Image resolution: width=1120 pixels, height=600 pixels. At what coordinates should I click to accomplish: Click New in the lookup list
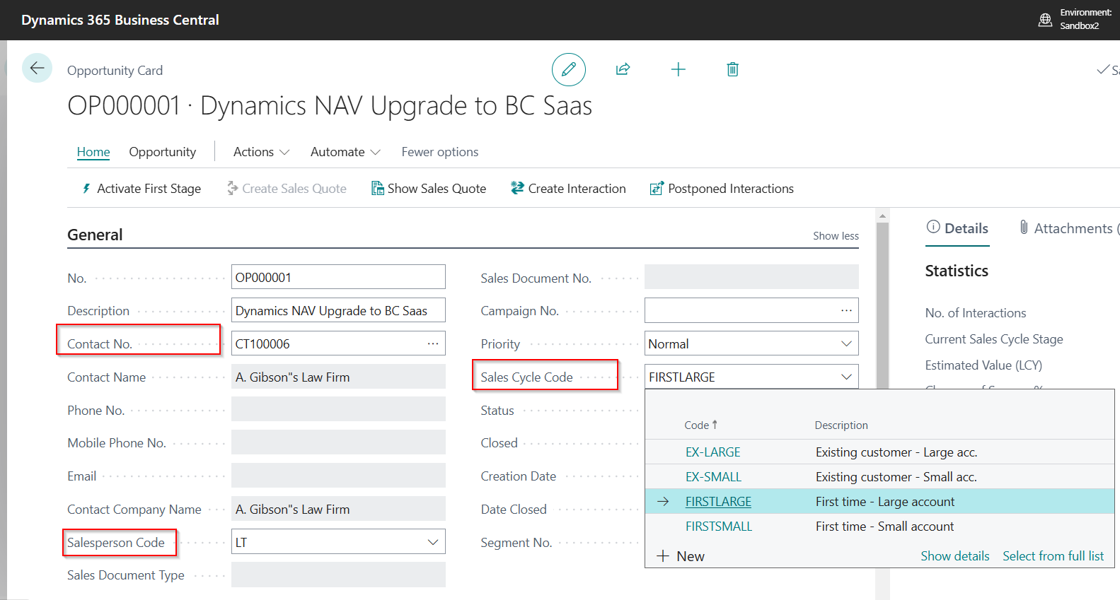[681, 556]
